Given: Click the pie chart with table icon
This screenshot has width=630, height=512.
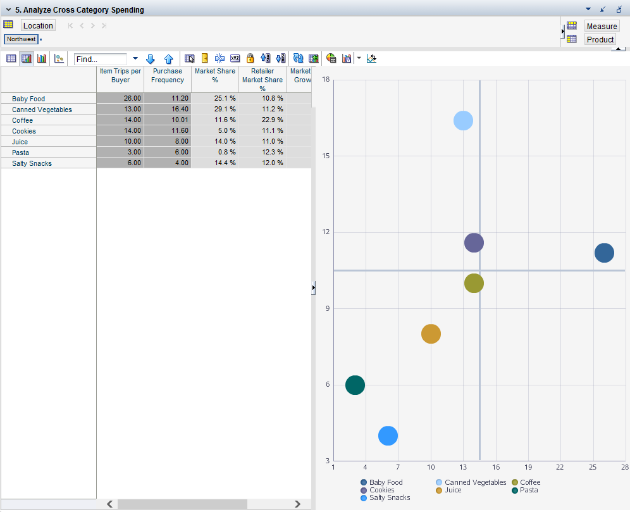Looking at the screenshot, I should [331, 58].
